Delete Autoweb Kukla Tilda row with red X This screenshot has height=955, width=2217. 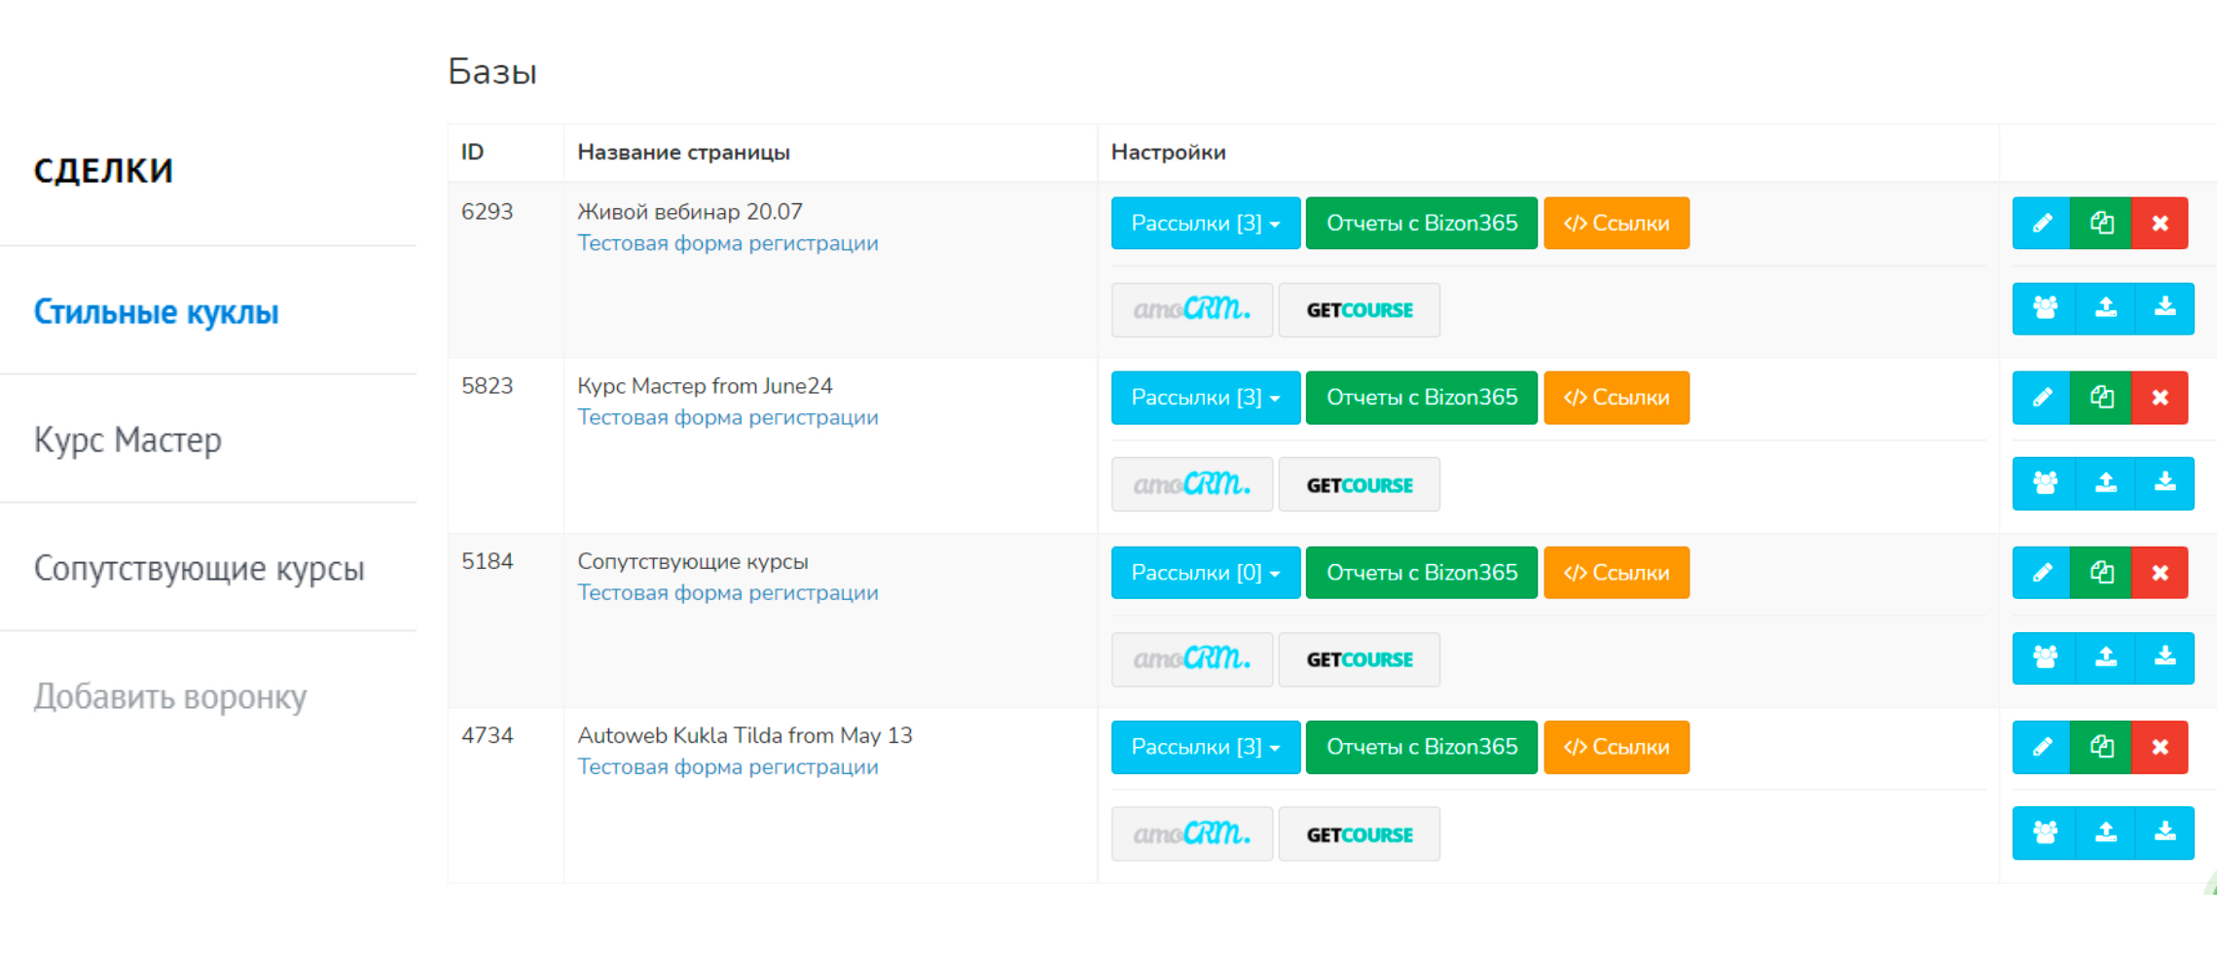tap(2160, 747)
